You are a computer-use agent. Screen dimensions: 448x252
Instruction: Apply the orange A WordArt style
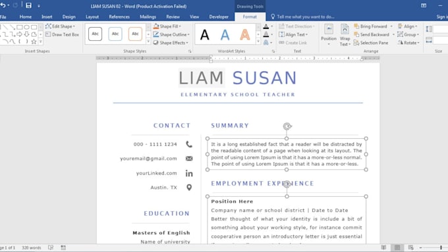point(245,35)
